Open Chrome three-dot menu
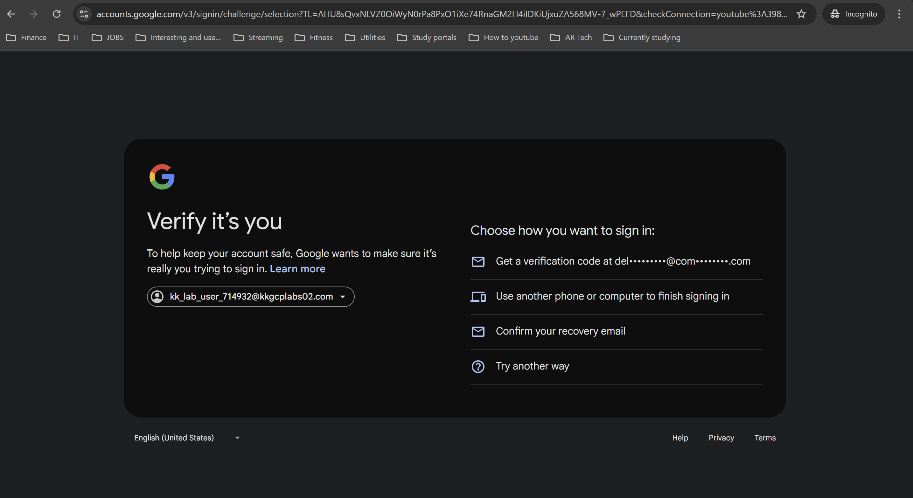This screenshot has width=913, height=498. (899, 14)
